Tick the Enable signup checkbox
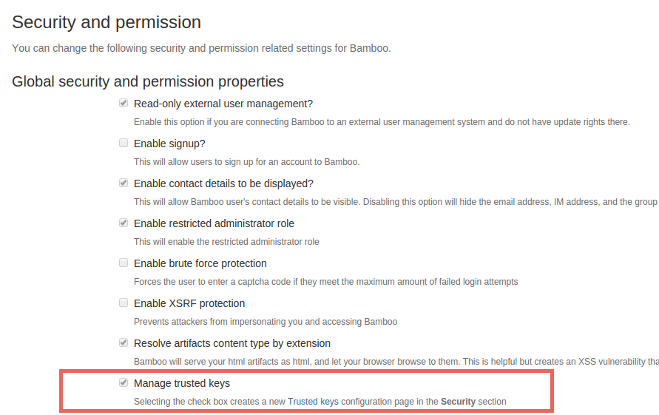This screenshot has height=415, width=659. click(x=123, y=143)
